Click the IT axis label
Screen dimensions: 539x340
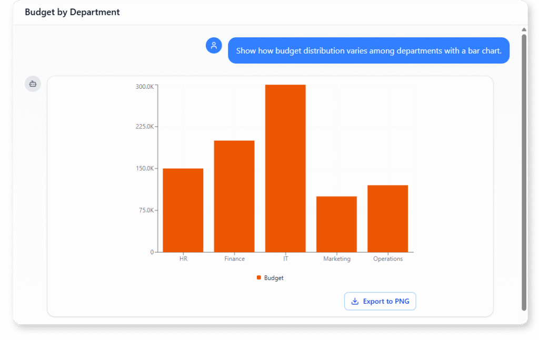pyautogui.click(x=285, y=259)
